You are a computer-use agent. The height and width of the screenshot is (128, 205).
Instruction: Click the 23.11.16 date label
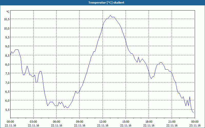tap(195, 125)
